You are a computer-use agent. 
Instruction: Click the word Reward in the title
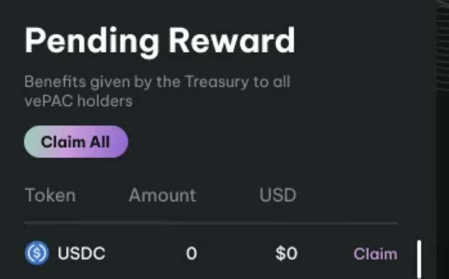231,41
